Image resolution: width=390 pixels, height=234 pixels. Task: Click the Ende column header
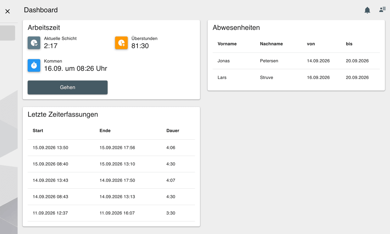point(105,131)
